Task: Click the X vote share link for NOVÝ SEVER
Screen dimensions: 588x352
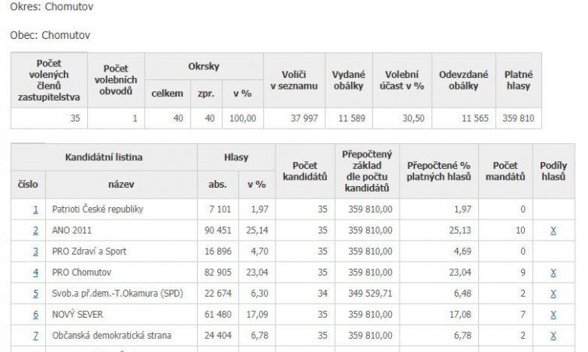Action: coord(553,315)
